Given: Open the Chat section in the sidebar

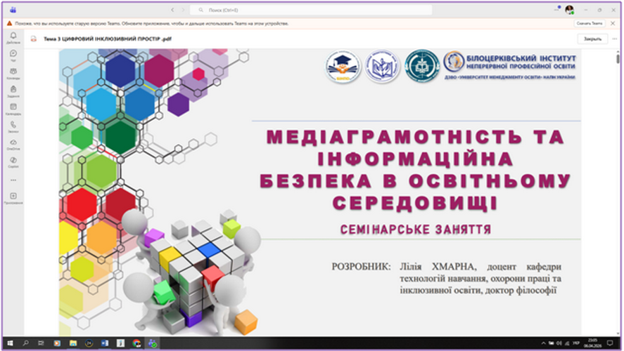Looking at the screenshot, I should [13, 55].
